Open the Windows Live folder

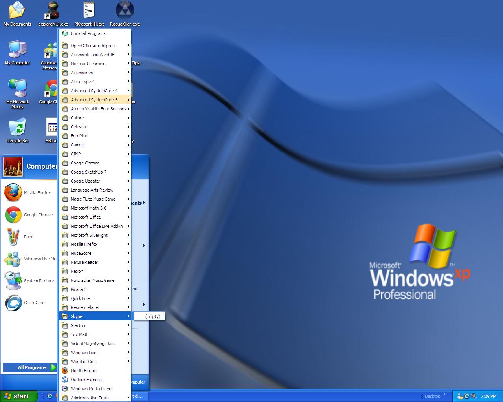pyautogui.click(x=95, y=353)
